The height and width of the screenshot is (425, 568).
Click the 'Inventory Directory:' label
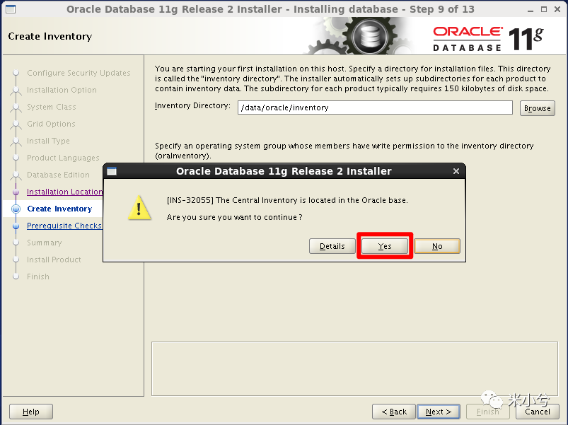point(192,105)
